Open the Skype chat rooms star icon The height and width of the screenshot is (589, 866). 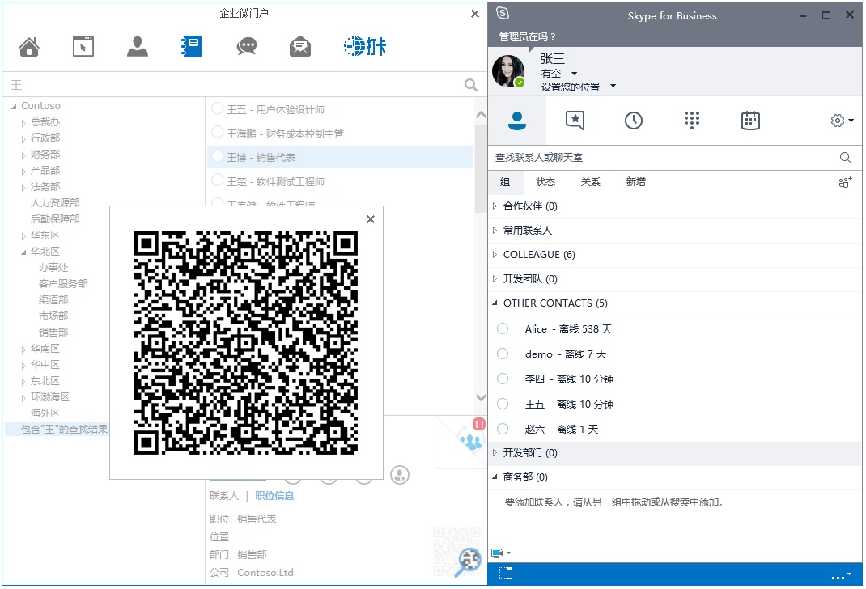pyautogui.click(x=575, y=121)
